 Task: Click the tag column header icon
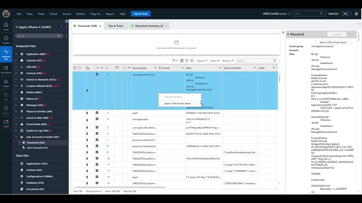[117, 68]
